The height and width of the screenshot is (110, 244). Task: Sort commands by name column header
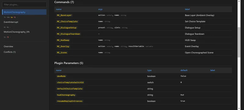[x=59, y=9]
